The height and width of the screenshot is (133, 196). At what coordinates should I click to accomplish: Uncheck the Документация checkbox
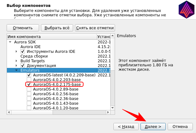23,65
